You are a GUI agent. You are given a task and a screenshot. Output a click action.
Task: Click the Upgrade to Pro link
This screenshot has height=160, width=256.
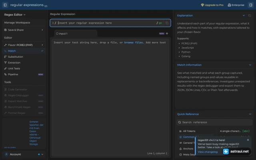pos(212,5)
